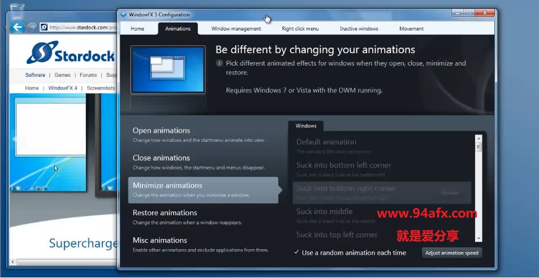Click the browser Forward arrow button
The image size is (539, 278).
32,27
